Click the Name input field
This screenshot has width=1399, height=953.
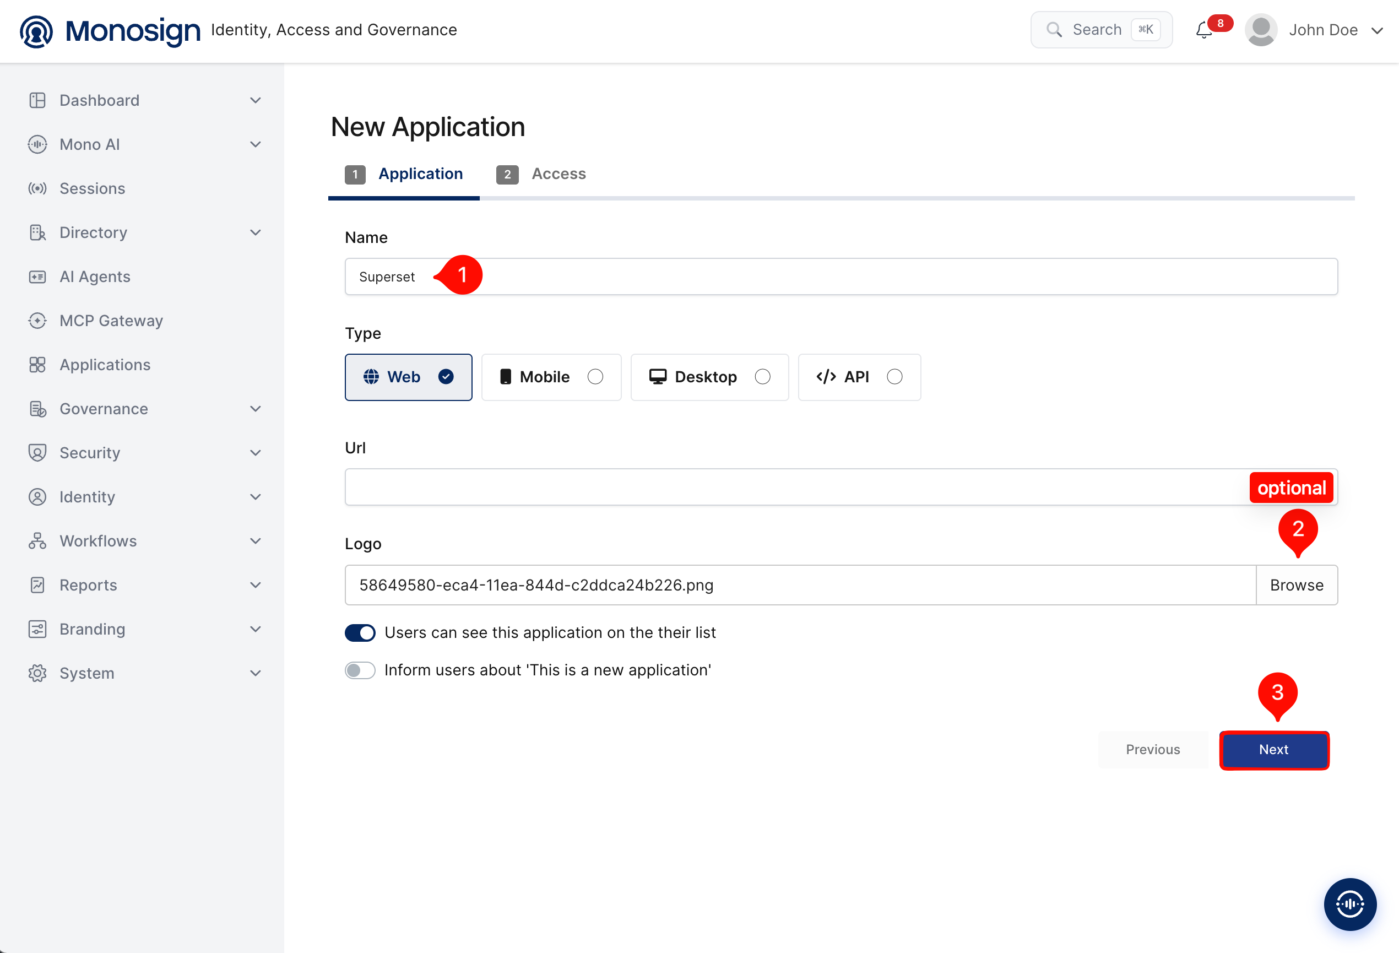(x=841, y=277)
